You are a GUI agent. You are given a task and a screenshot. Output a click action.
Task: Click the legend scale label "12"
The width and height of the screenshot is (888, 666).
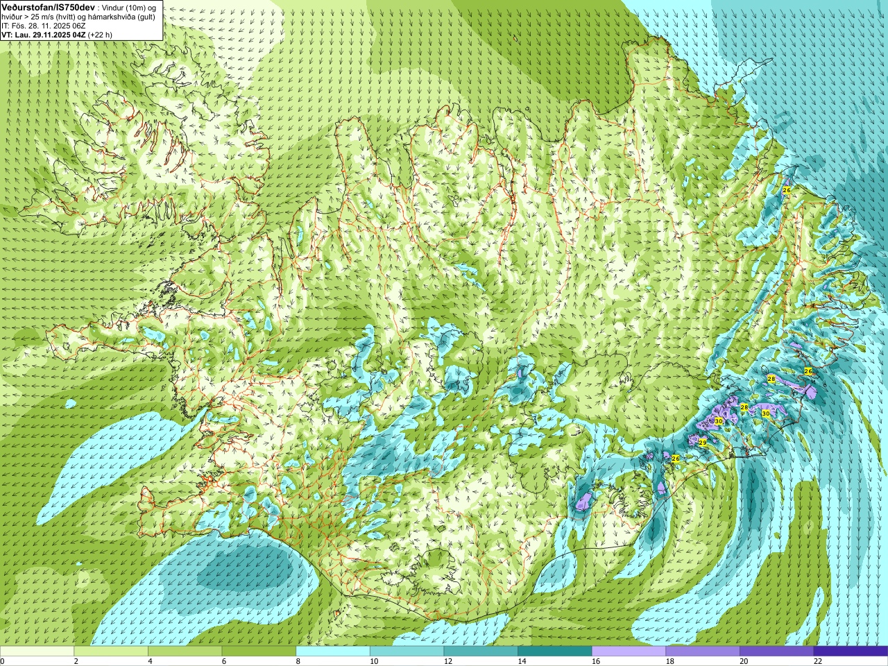(448, 661)
